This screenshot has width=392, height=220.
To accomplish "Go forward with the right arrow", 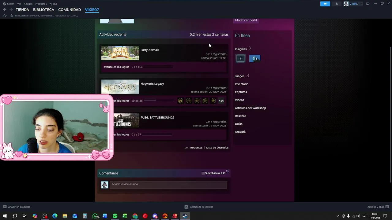I will [x=11, y=10].
